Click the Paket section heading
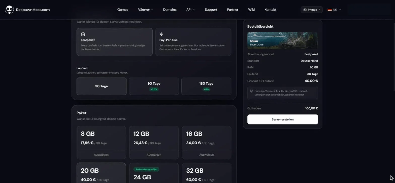395x183 pixels. [81, 113]
